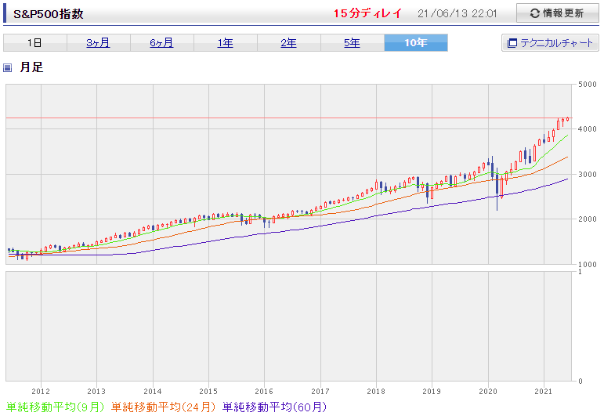Switch to the 3ヶ月 chart range

click(x=99, y=43)
